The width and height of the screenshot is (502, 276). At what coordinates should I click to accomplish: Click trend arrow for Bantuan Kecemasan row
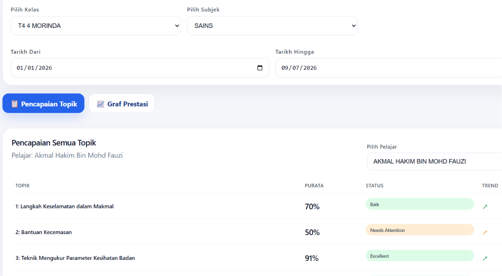coord(485,232)
